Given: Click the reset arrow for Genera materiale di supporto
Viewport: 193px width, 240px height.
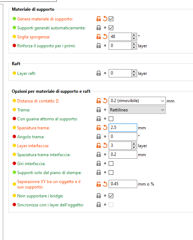Looking at the screenshot, I should pos(105,19).
